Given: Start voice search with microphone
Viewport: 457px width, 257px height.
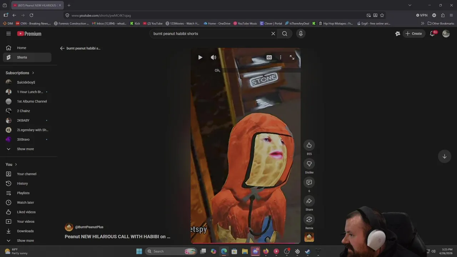Looking at the screenshot, I should pos(301,34).
